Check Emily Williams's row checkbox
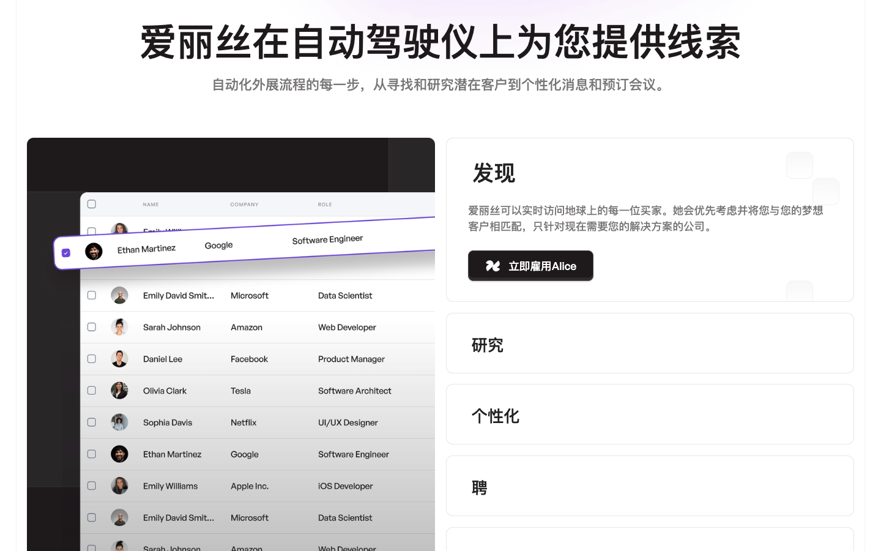This screenshot has width=881, height=551. (91, 485)
